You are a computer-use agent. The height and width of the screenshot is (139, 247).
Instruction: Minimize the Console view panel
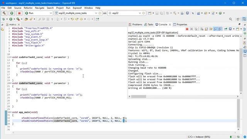[239, 24]
